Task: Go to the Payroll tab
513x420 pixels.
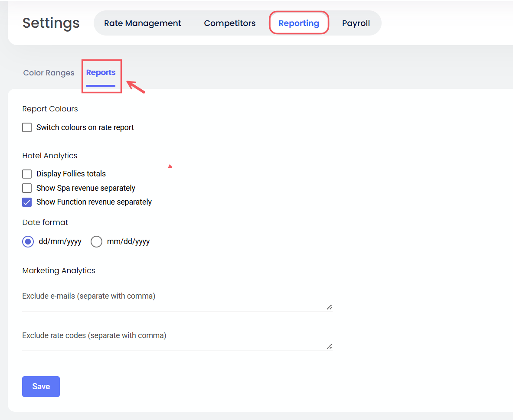Action: pyautogui.click(x=356, y=23)
